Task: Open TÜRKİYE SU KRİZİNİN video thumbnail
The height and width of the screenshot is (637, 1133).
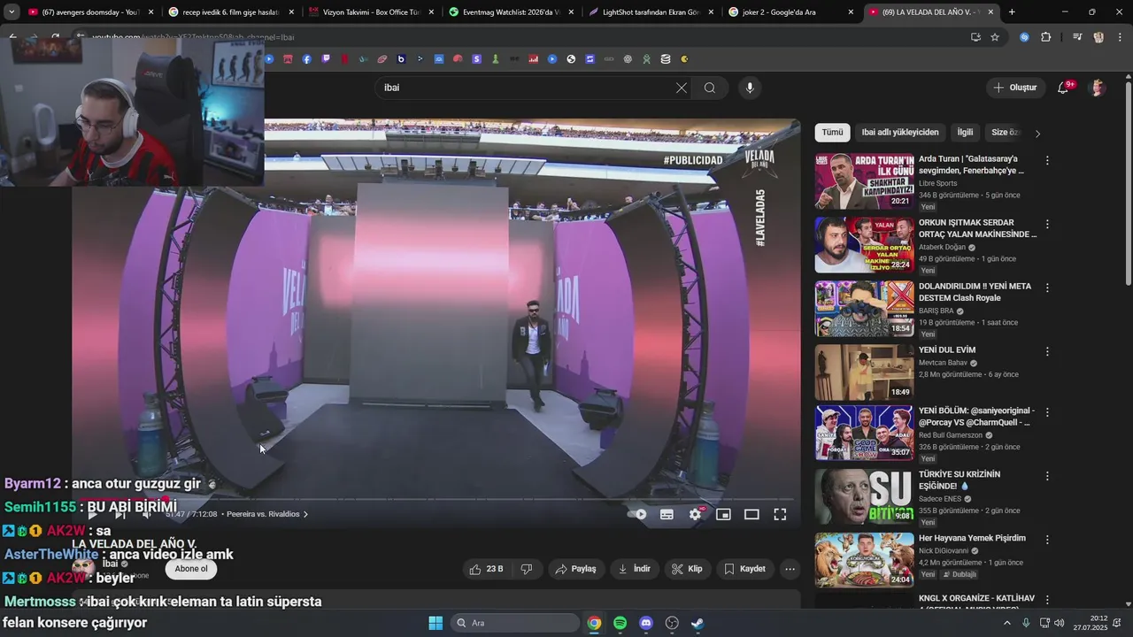Action: 864,496
